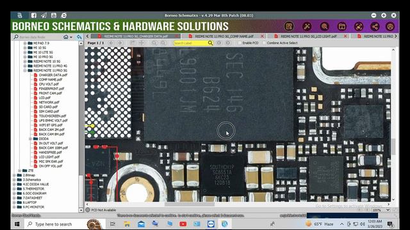Expand the 2.Bitmap folder
This screenshot has width=410, height=230.
point(14,175)
